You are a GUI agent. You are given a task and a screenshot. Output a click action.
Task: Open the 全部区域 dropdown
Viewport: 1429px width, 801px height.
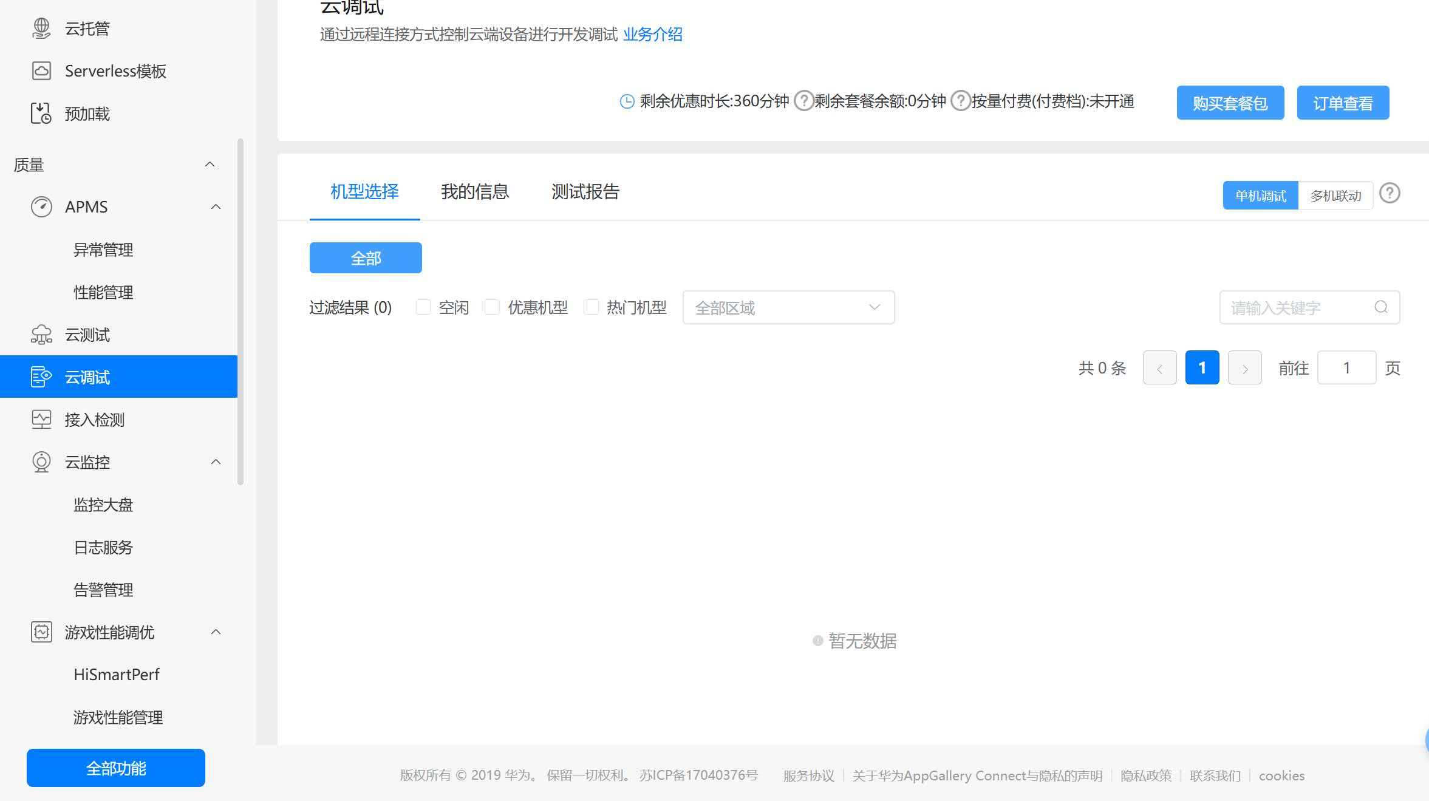pyautogui.click(x=788, y=307)
